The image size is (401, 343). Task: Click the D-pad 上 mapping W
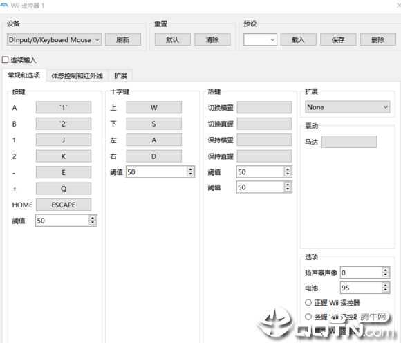[154, 107]
